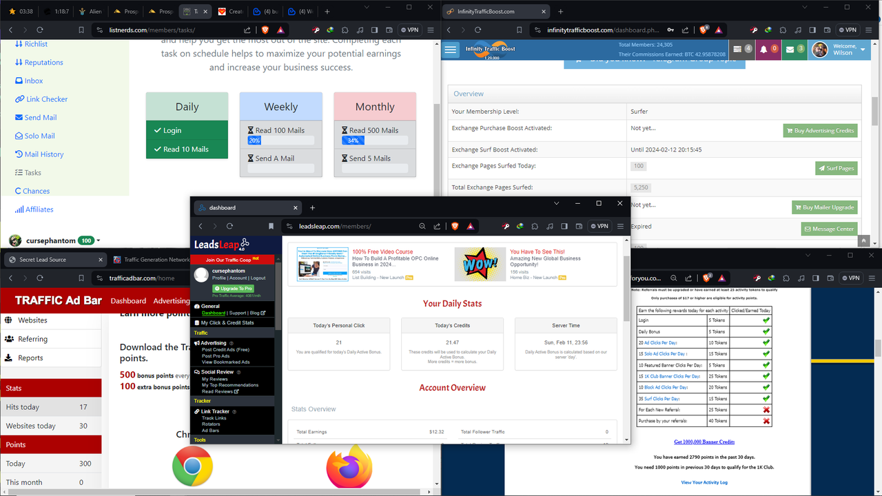Click the Reports download icon in Traffic Ad Bar
The image size is (882, 496).
click(x=9, y=358)
